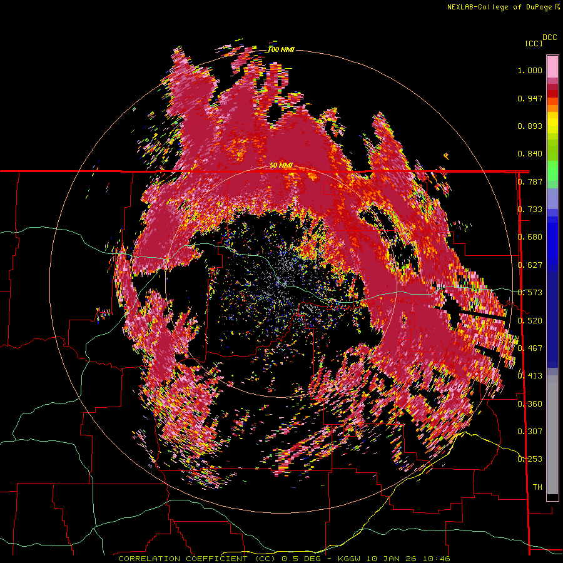This screenshot has height=563, width=563.
Task: Click the 0.947 value on the legend
Action: point(530,98)
